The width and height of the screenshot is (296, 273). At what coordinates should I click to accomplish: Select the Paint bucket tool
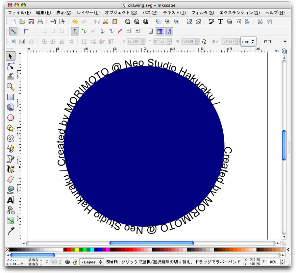pyautogui.click(x=11, y=189)
